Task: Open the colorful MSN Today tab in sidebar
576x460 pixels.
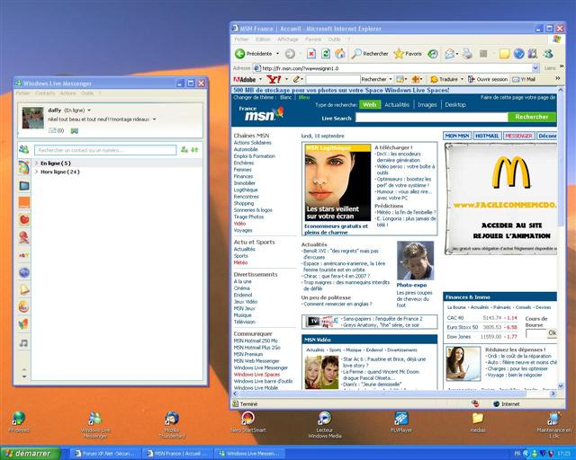Action: pos(24,167)
